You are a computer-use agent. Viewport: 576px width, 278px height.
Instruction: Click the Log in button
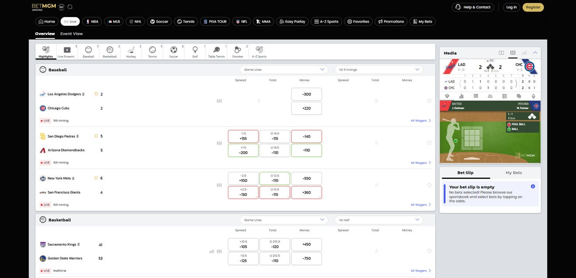point(511,7)
